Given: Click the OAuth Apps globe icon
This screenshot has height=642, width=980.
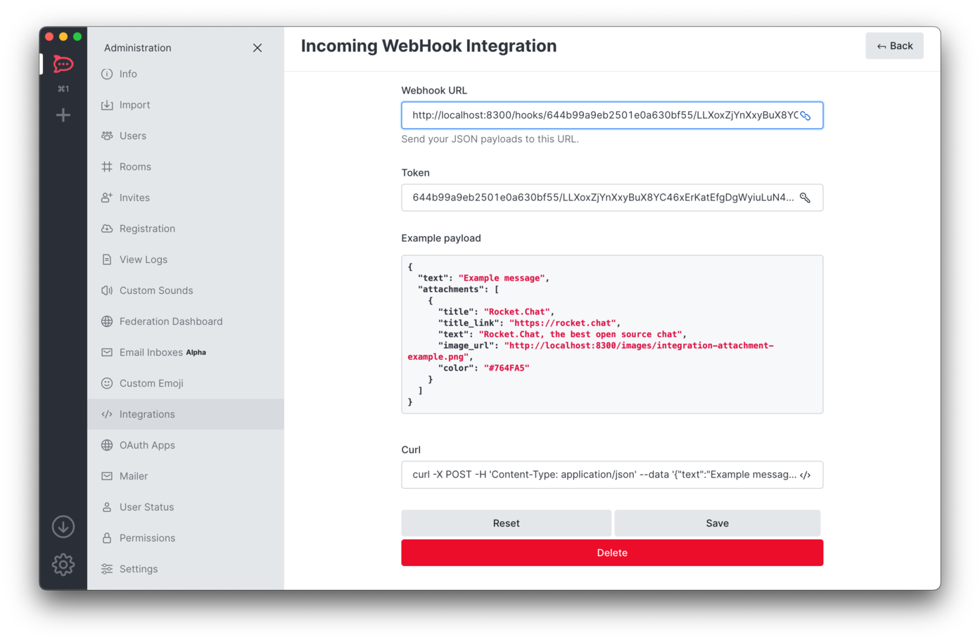Looking at the screenshot, I should click(107, 445).
